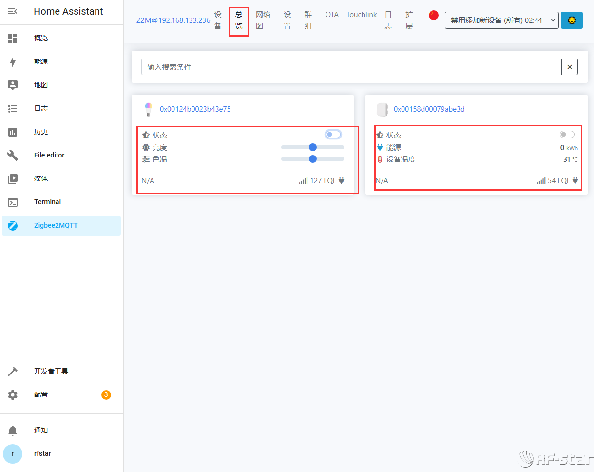594x472 pixels.
Task: Open the 配置 gear icon
Action: 13,395
